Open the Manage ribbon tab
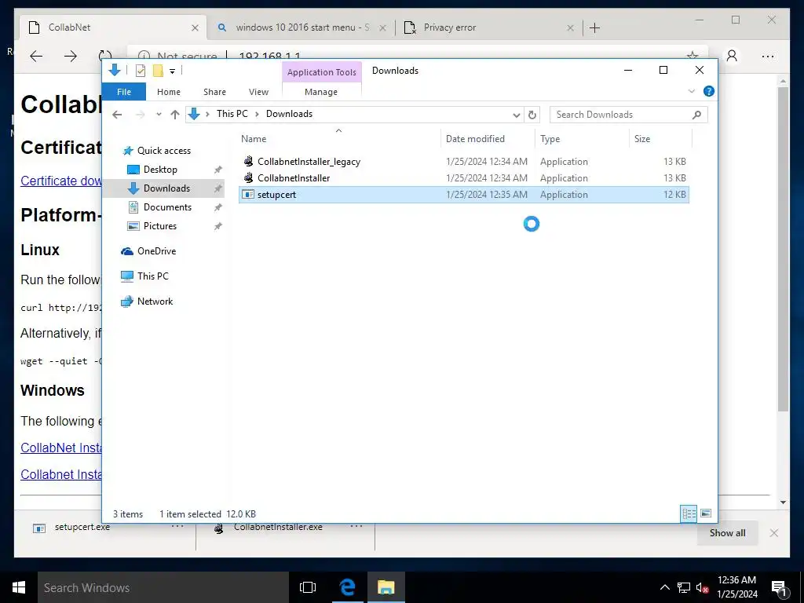 [x=321, y=92]
